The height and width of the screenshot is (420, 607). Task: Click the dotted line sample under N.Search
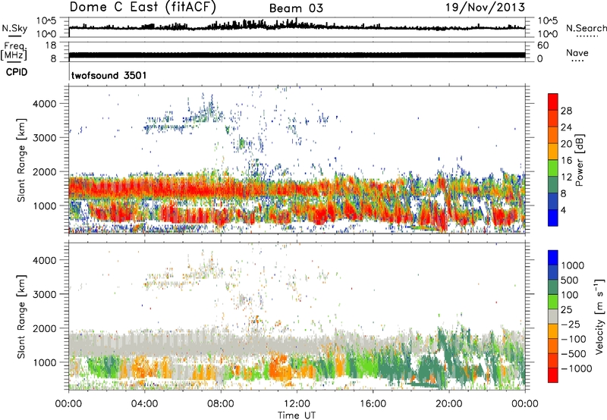tap(587, 36)
